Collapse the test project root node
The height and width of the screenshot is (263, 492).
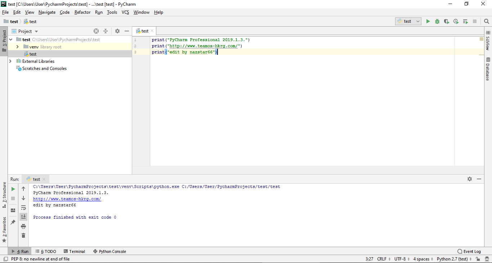[x=10, y=40]
